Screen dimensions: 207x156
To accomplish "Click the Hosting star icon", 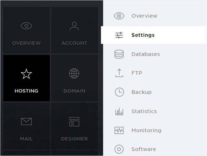I will [26, 74].
